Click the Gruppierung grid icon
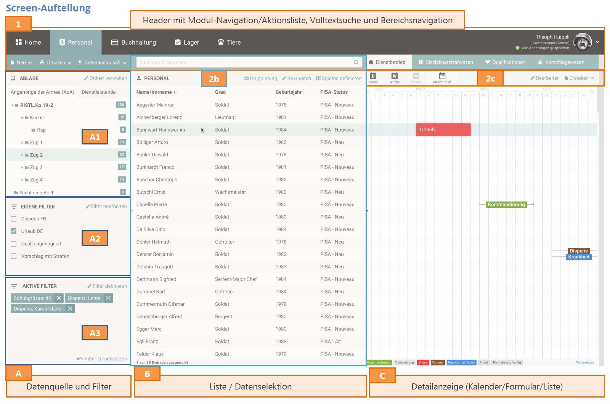The image size is (610, 404). tap(246, 79)
